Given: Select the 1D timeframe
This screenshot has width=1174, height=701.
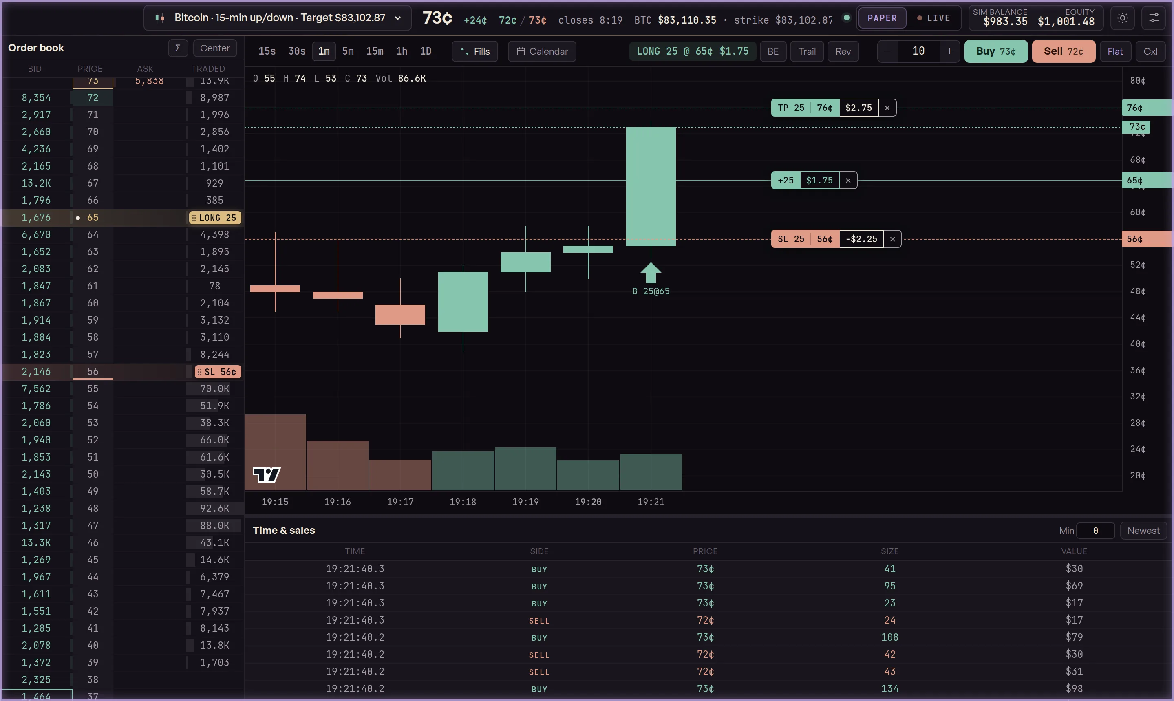Looking at the screenshot, I should click(426, 51).
